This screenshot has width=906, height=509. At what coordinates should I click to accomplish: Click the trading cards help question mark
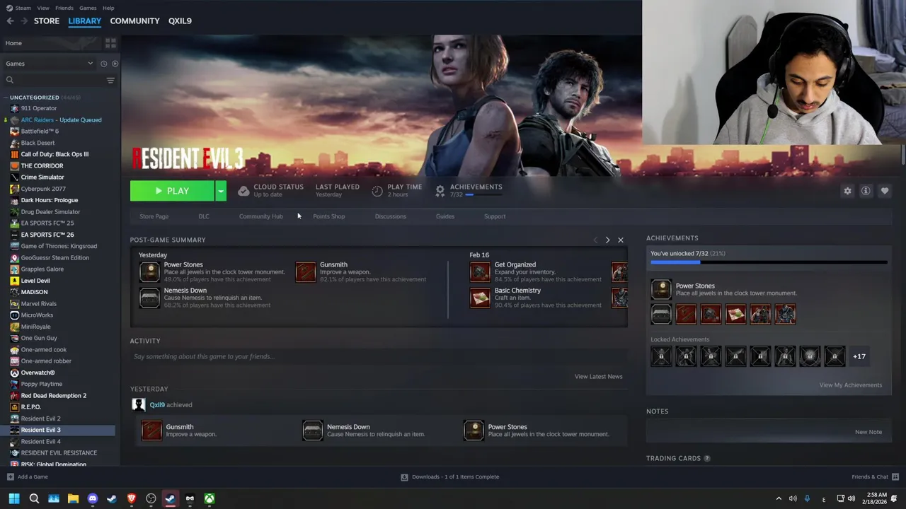(706, 458)
